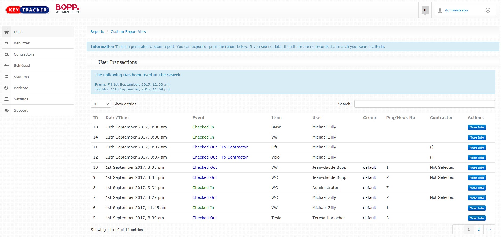
Task: Click 'Tesla' item cell
Action: coord(276,218)
